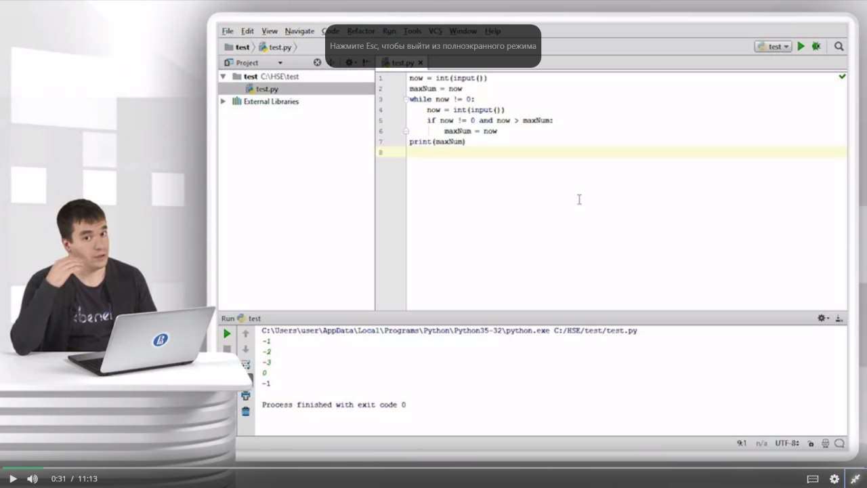Hide the Project tool window

[x=366, y=62]
